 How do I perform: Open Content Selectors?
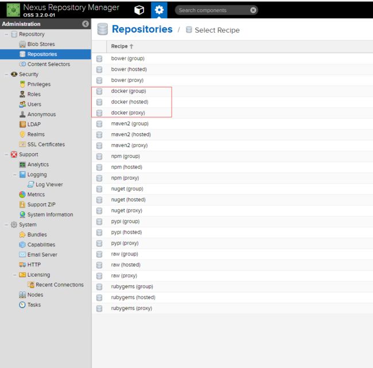click(x=49, y=64)
